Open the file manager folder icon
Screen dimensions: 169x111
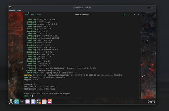28,102
